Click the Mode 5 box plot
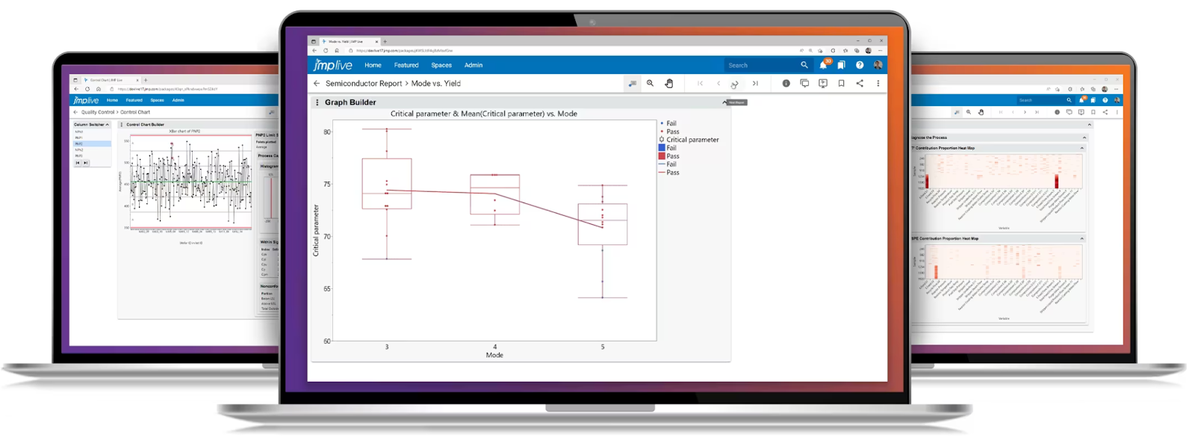Screen dimensions: 1195x443 603,224
